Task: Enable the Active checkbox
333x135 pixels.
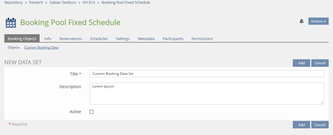Action: tap(91, 112)
